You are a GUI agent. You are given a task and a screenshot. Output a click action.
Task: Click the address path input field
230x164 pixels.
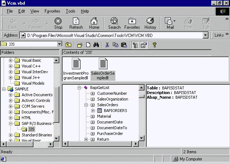[x=111, y=36]
